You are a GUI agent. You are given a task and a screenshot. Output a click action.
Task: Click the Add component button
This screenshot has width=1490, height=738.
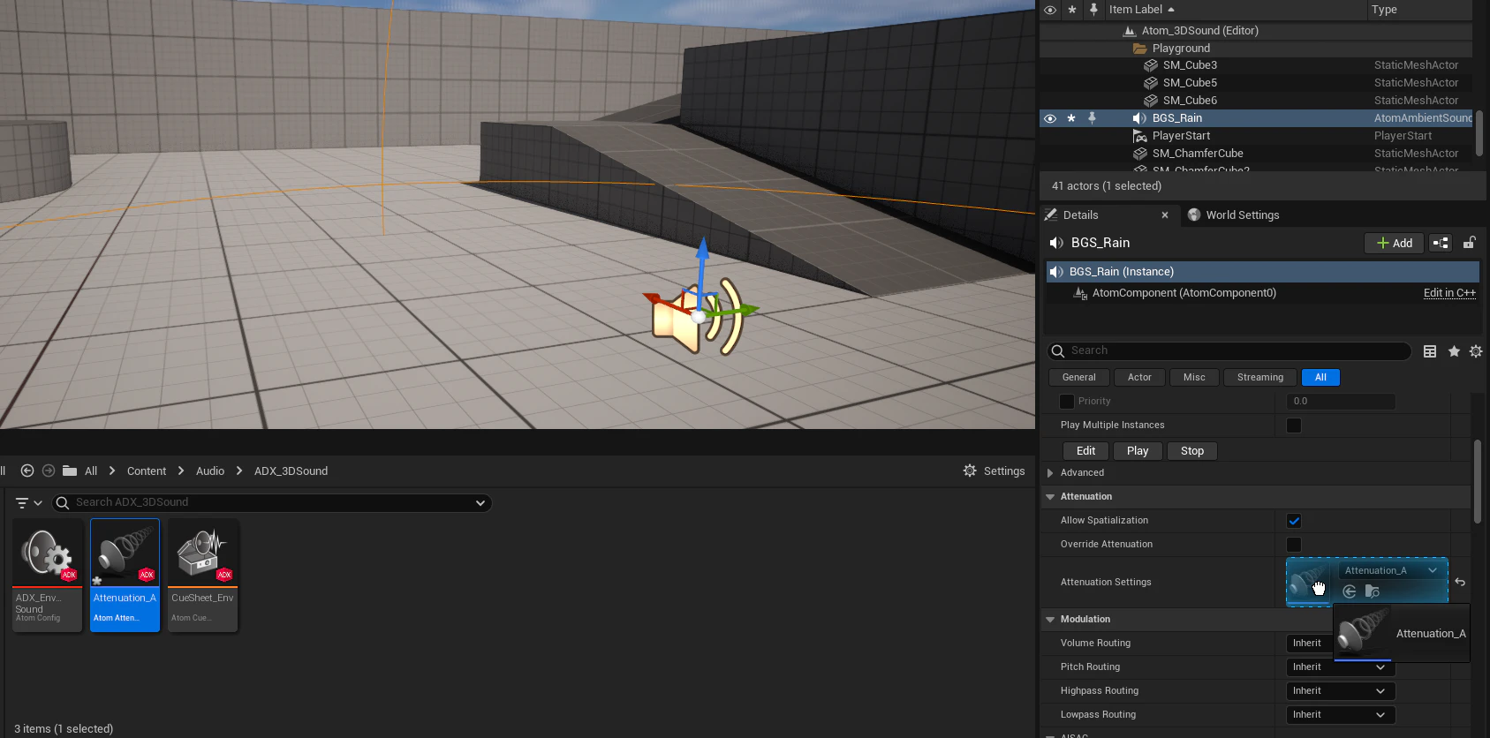click(1395, 243)
